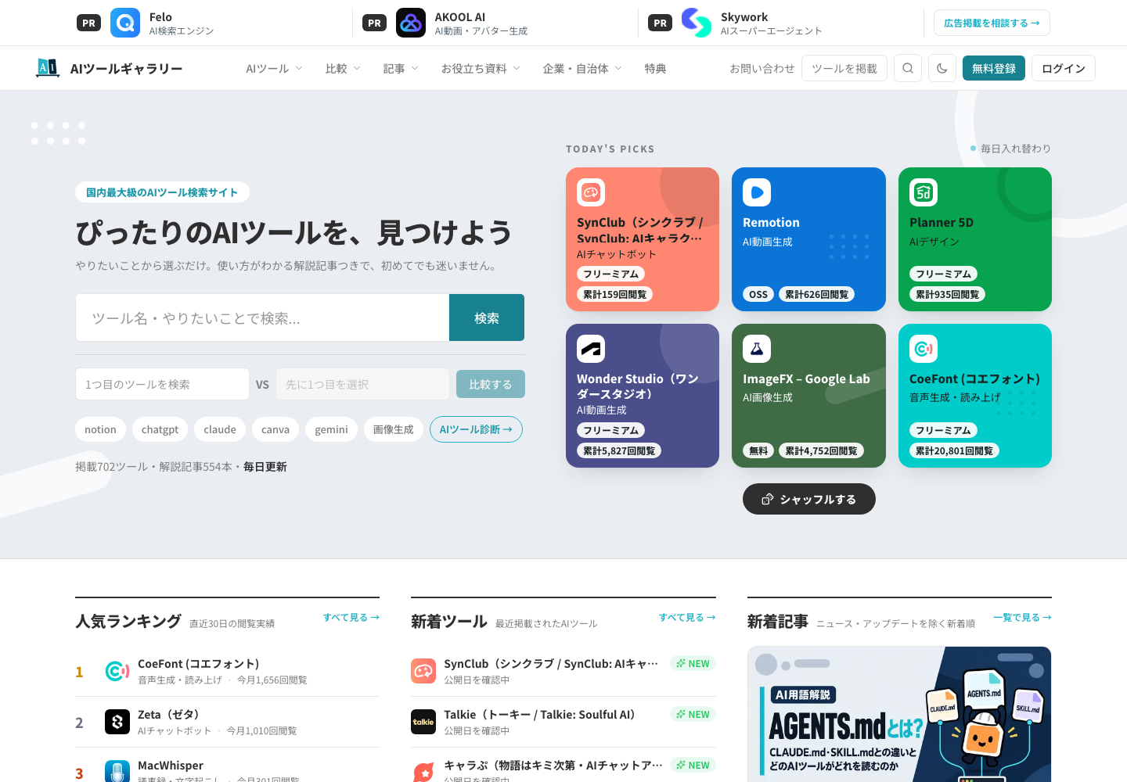Click the 先に1つ目を選択 compare field

pos(362,384)
